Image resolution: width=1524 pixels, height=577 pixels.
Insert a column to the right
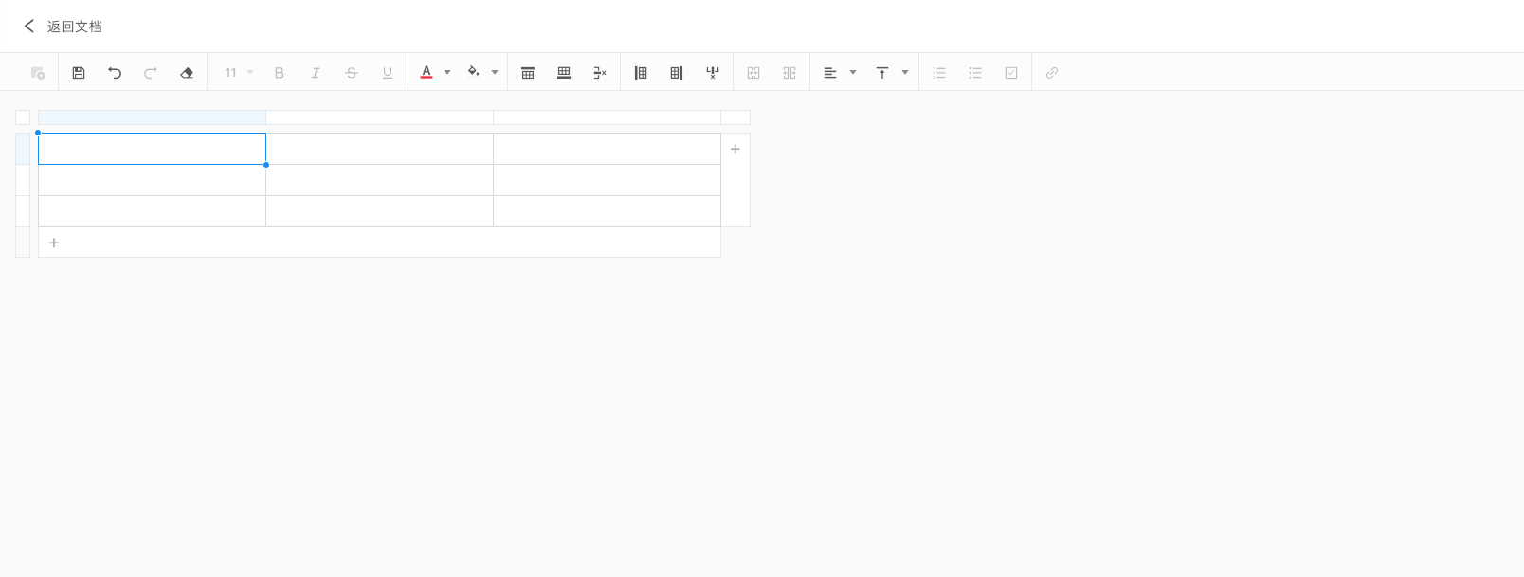pos(677,73)
